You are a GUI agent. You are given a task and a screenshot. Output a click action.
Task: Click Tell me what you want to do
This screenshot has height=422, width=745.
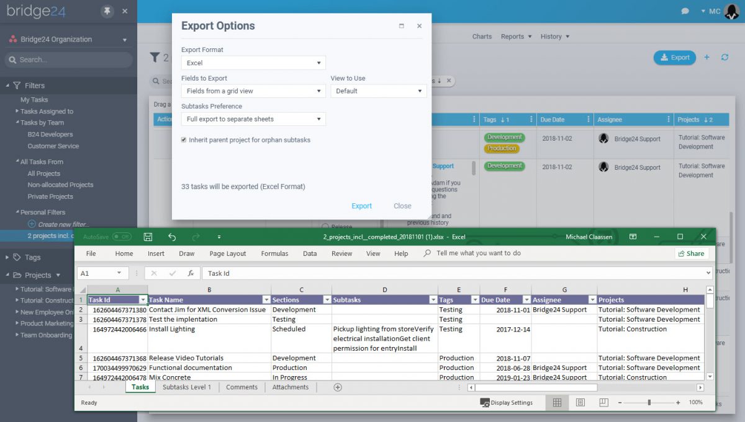pos(479,253)
